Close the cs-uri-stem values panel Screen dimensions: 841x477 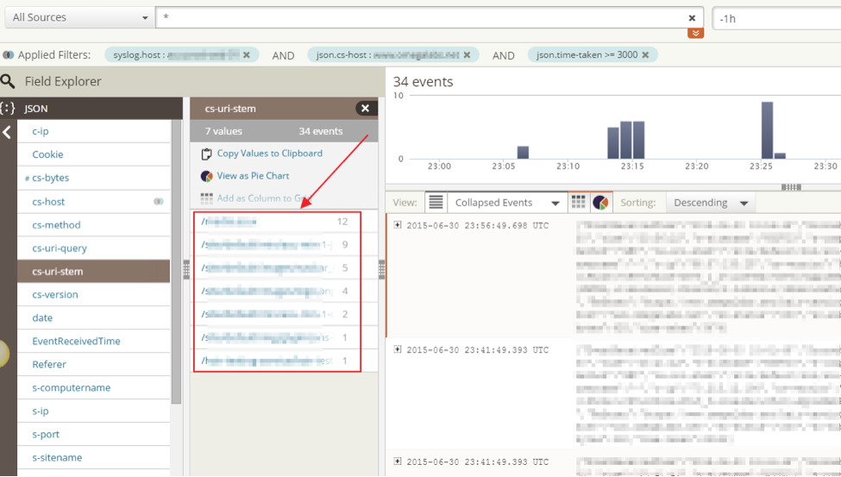pyautogui.click(x=365, y=109)
